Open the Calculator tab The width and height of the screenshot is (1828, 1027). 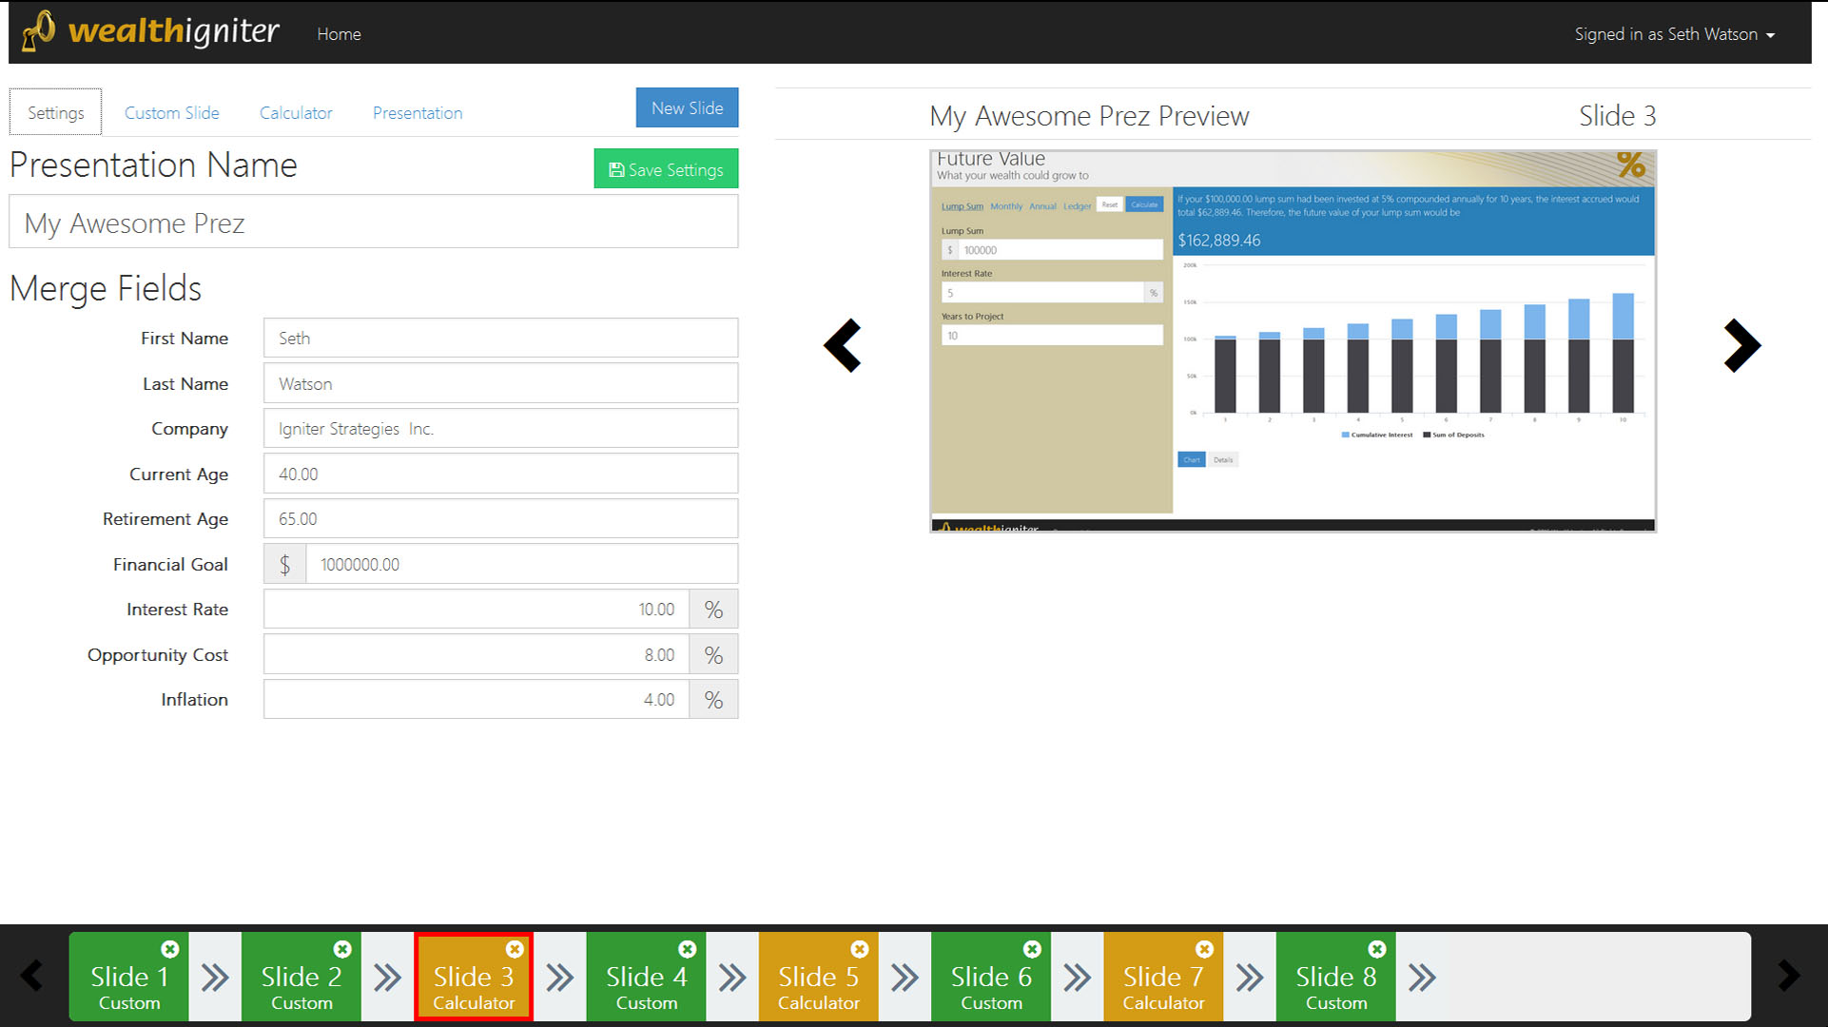(296, 113)
